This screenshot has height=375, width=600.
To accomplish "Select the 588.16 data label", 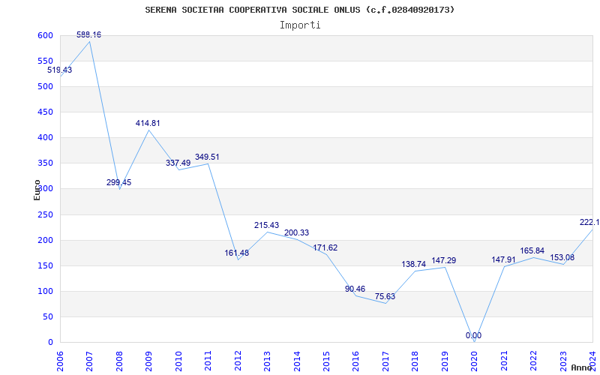I will tap(88, 34).
